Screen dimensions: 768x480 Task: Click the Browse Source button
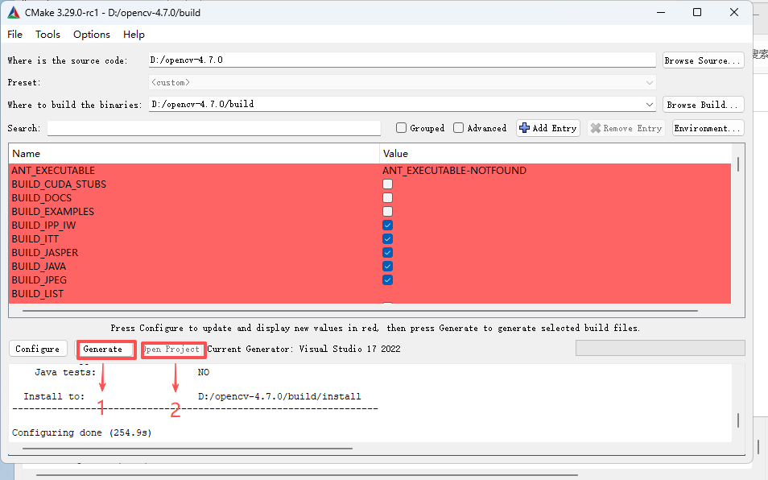pos(703,60)
